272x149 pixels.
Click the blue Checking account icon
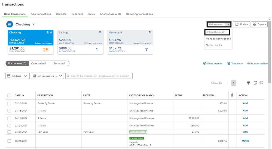tap(10, 24)
